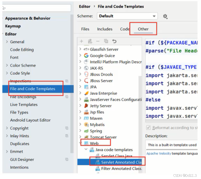201x179 pixels.
Task: Click the remove template minus icon
Action: [x=98, y=41]
